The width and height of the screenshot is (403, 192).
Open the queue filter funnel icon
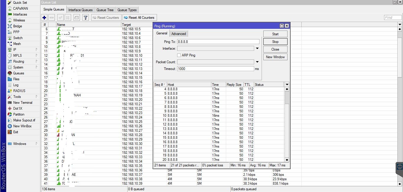click(x=86, y=18)
